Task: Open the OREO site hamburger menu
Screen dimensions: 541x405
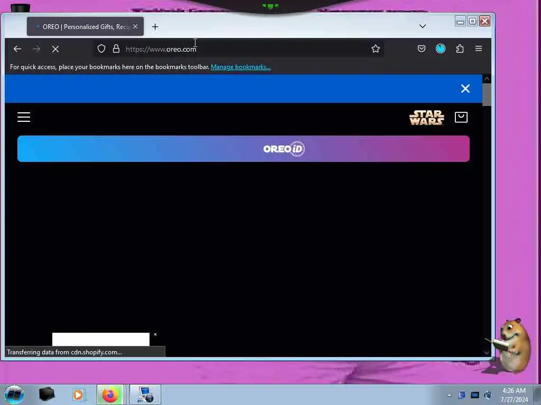Action: [x=24, y=117]
